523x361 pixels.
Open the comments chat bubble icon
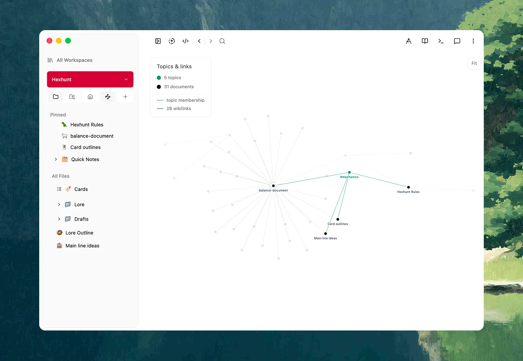coord(457,41)
